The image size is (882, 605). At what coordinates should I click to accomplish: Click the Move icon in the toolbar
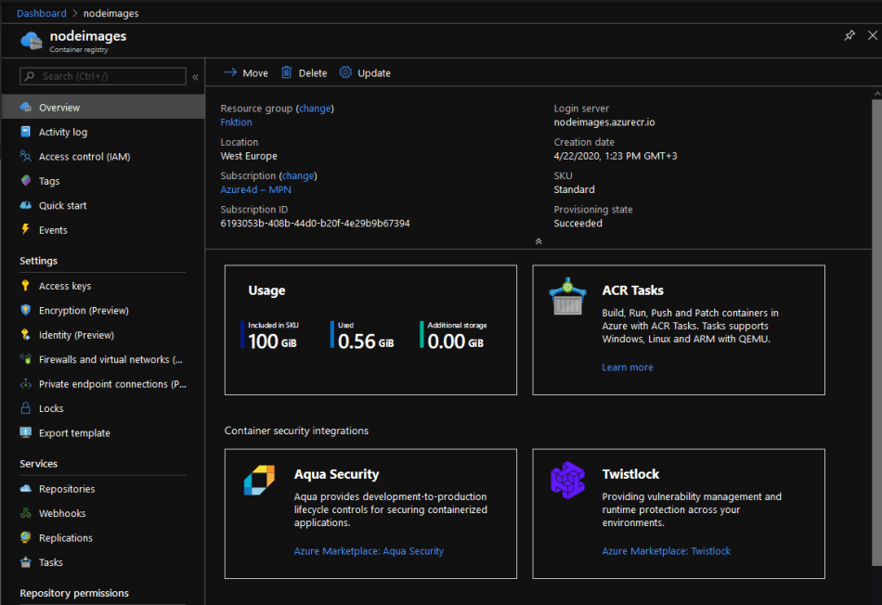(x=229, y=72)
